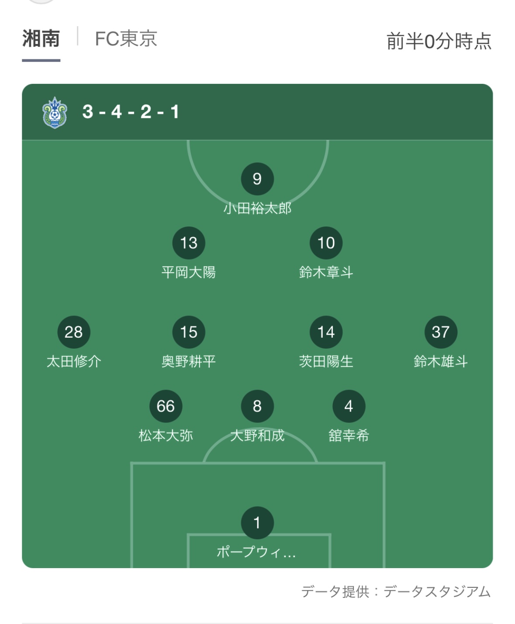Screen dimensions: 515x624
Task: Select player number 13 marker
Action: coord(189,243)
